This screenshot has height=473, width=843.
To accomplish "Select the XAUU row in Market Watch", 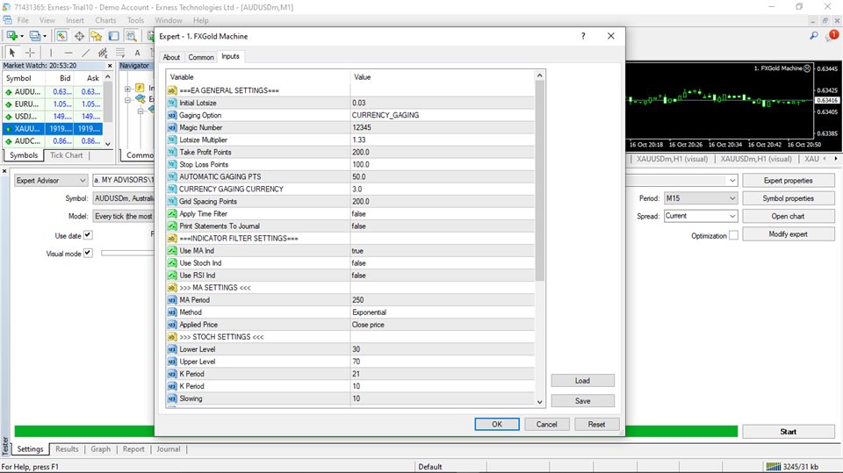I will [52, 129].
